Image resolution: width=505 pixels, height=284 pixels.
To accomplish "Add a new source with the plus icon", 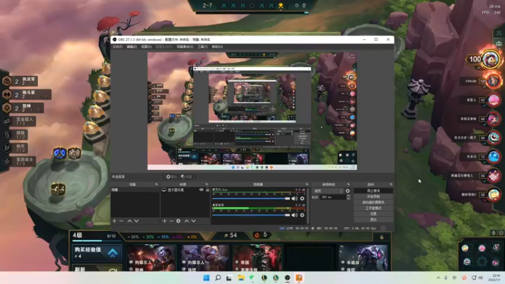I will click(165, 221).
